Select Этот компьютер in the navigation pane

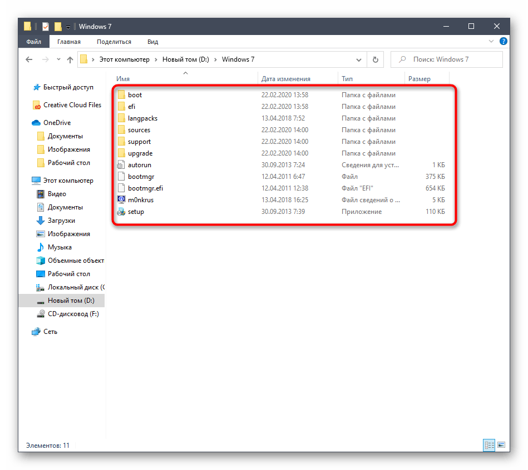62,181
